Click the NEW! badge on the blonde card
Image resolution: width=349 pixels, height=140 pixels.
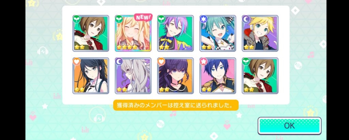pos(143,17)
